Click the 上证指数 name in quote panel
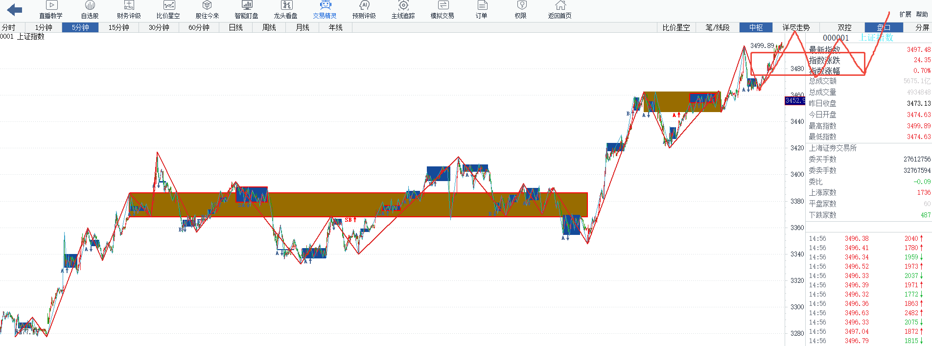The image size is (932, 346). (x=876, y=38)
